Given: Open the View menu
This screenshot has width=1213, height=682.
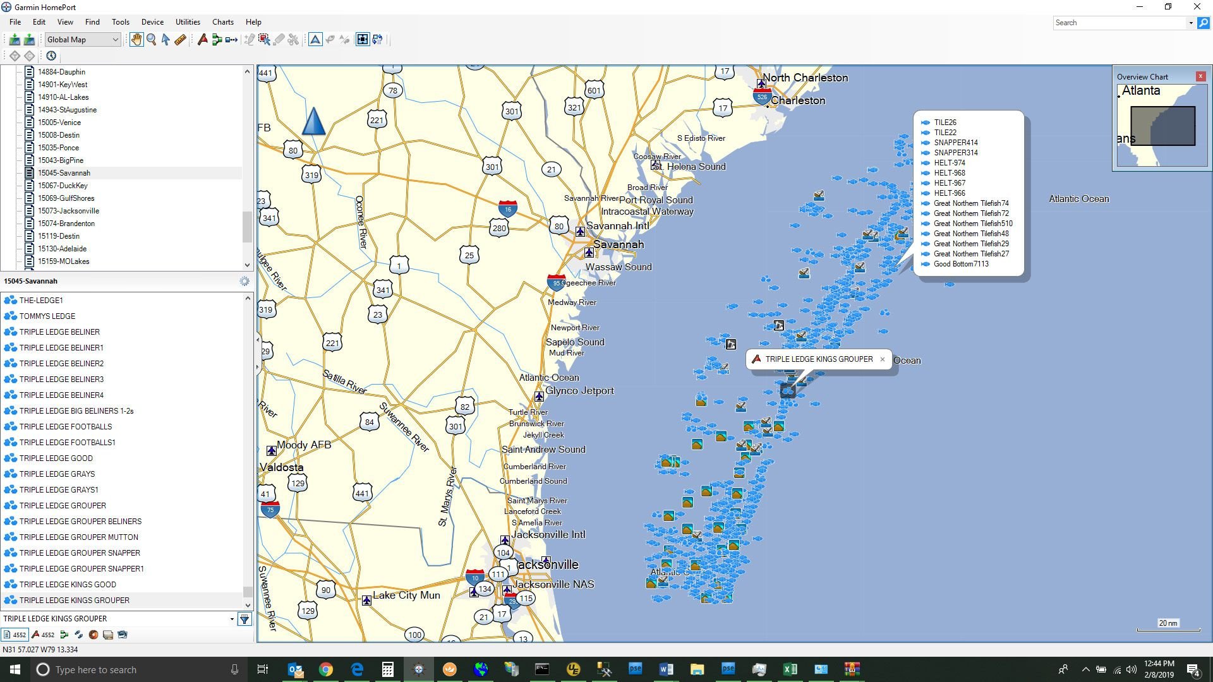Looking at the screenshot, I should [x=65, y=22].
